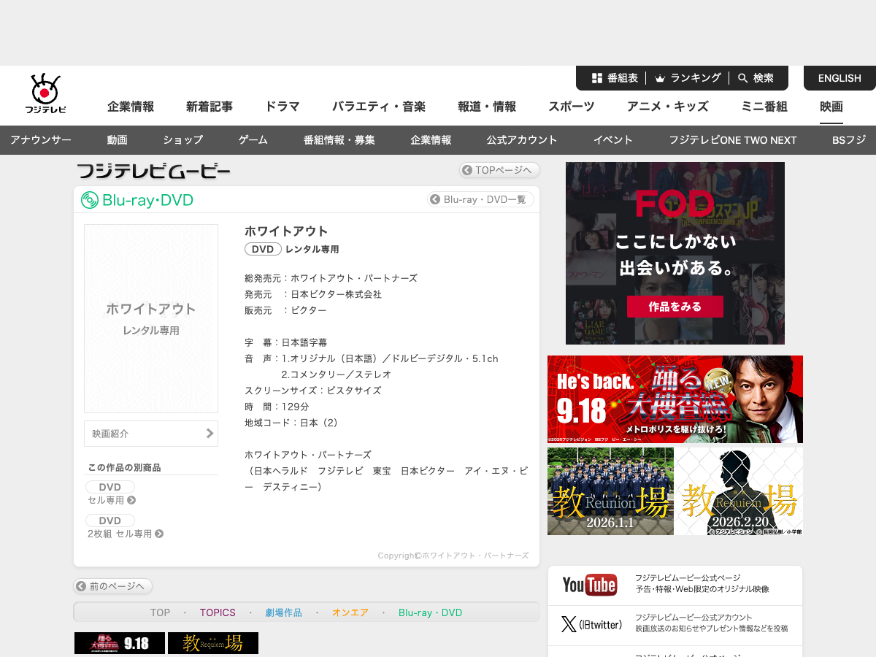Click the ホワイトアウト product title
Viewport: 876px width, 657px height.
(286, 231)
